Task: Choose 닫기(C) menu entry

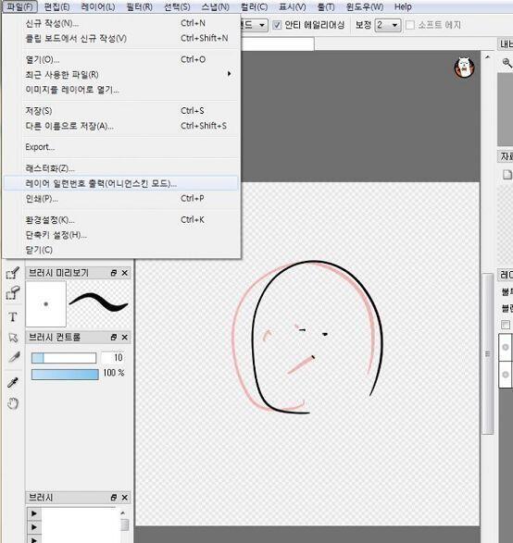Action: pos(121,250)
